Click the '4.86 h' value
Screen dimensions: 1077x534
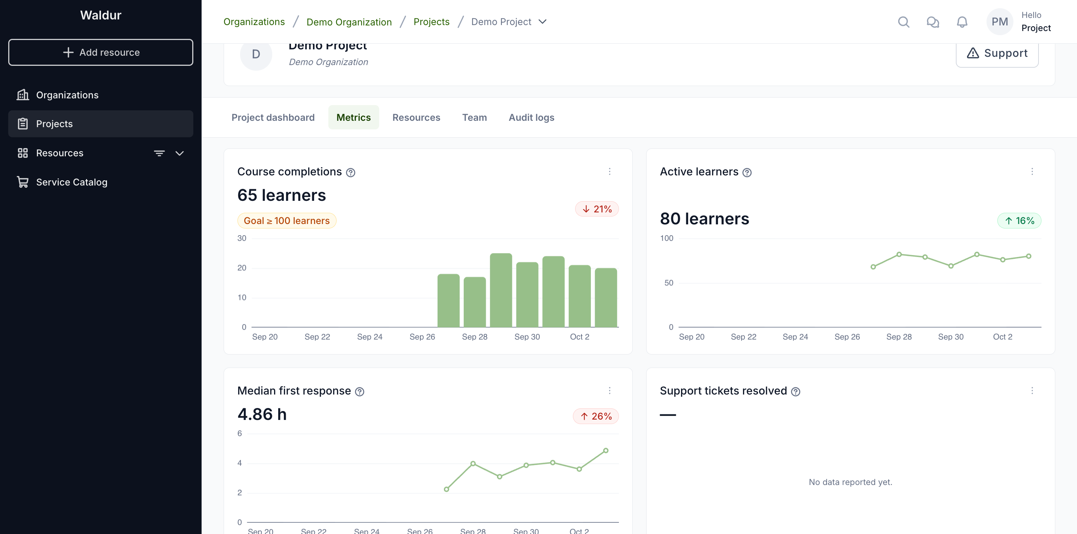click(x=262, y=414)
